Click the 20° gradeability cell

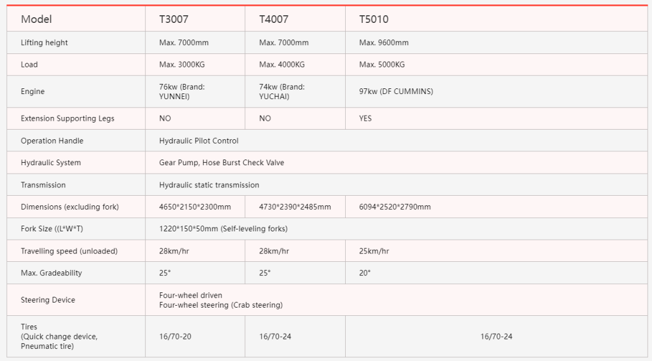(365, 273)
